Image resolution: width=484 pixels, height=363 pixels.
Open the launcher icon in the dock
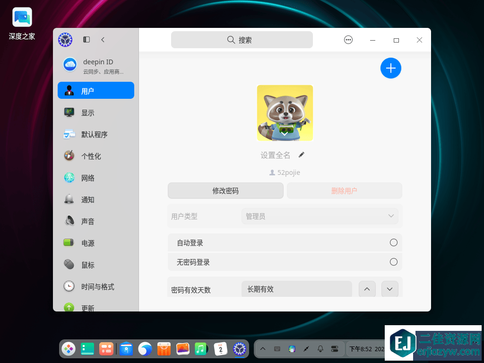(x=69, y=349)
